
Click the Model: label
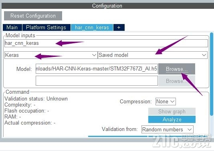point(24,69)
